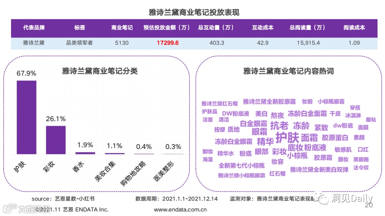Click the word 黑眼圈

click(361, 159)
